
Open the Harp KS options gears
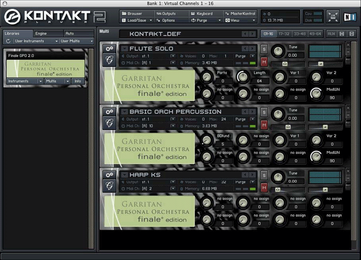(x=109, y=175)
